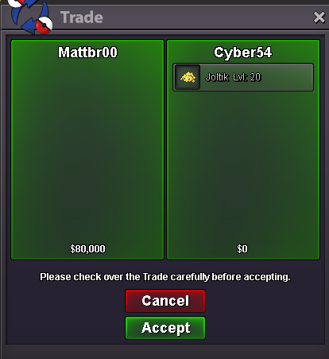
Task: Click Cyber54's $0 money amount
Action: point(242,249)
